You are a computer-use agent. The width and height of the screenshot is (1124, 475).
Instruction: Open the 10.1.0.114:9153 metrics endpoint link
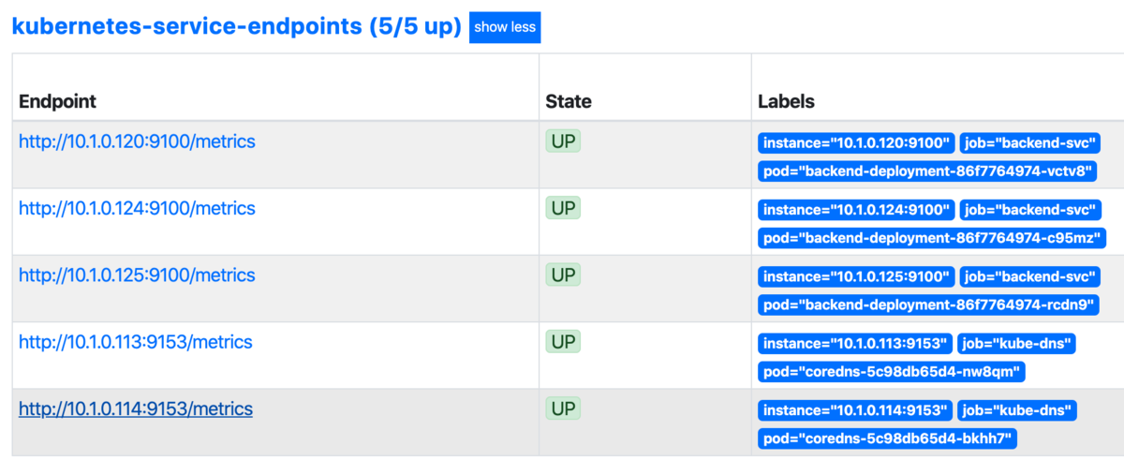point(136,408)
